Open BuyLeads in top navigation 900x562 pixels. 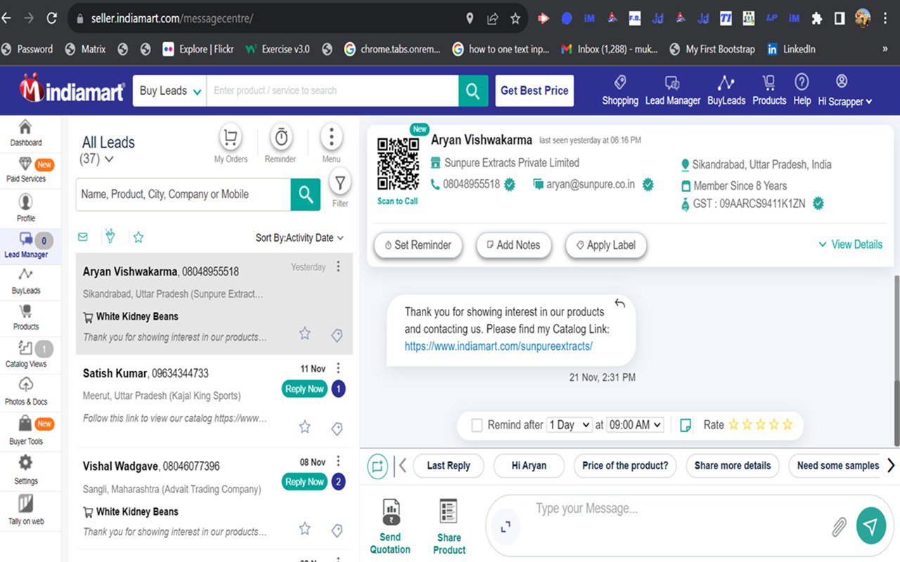coord(726,91)
